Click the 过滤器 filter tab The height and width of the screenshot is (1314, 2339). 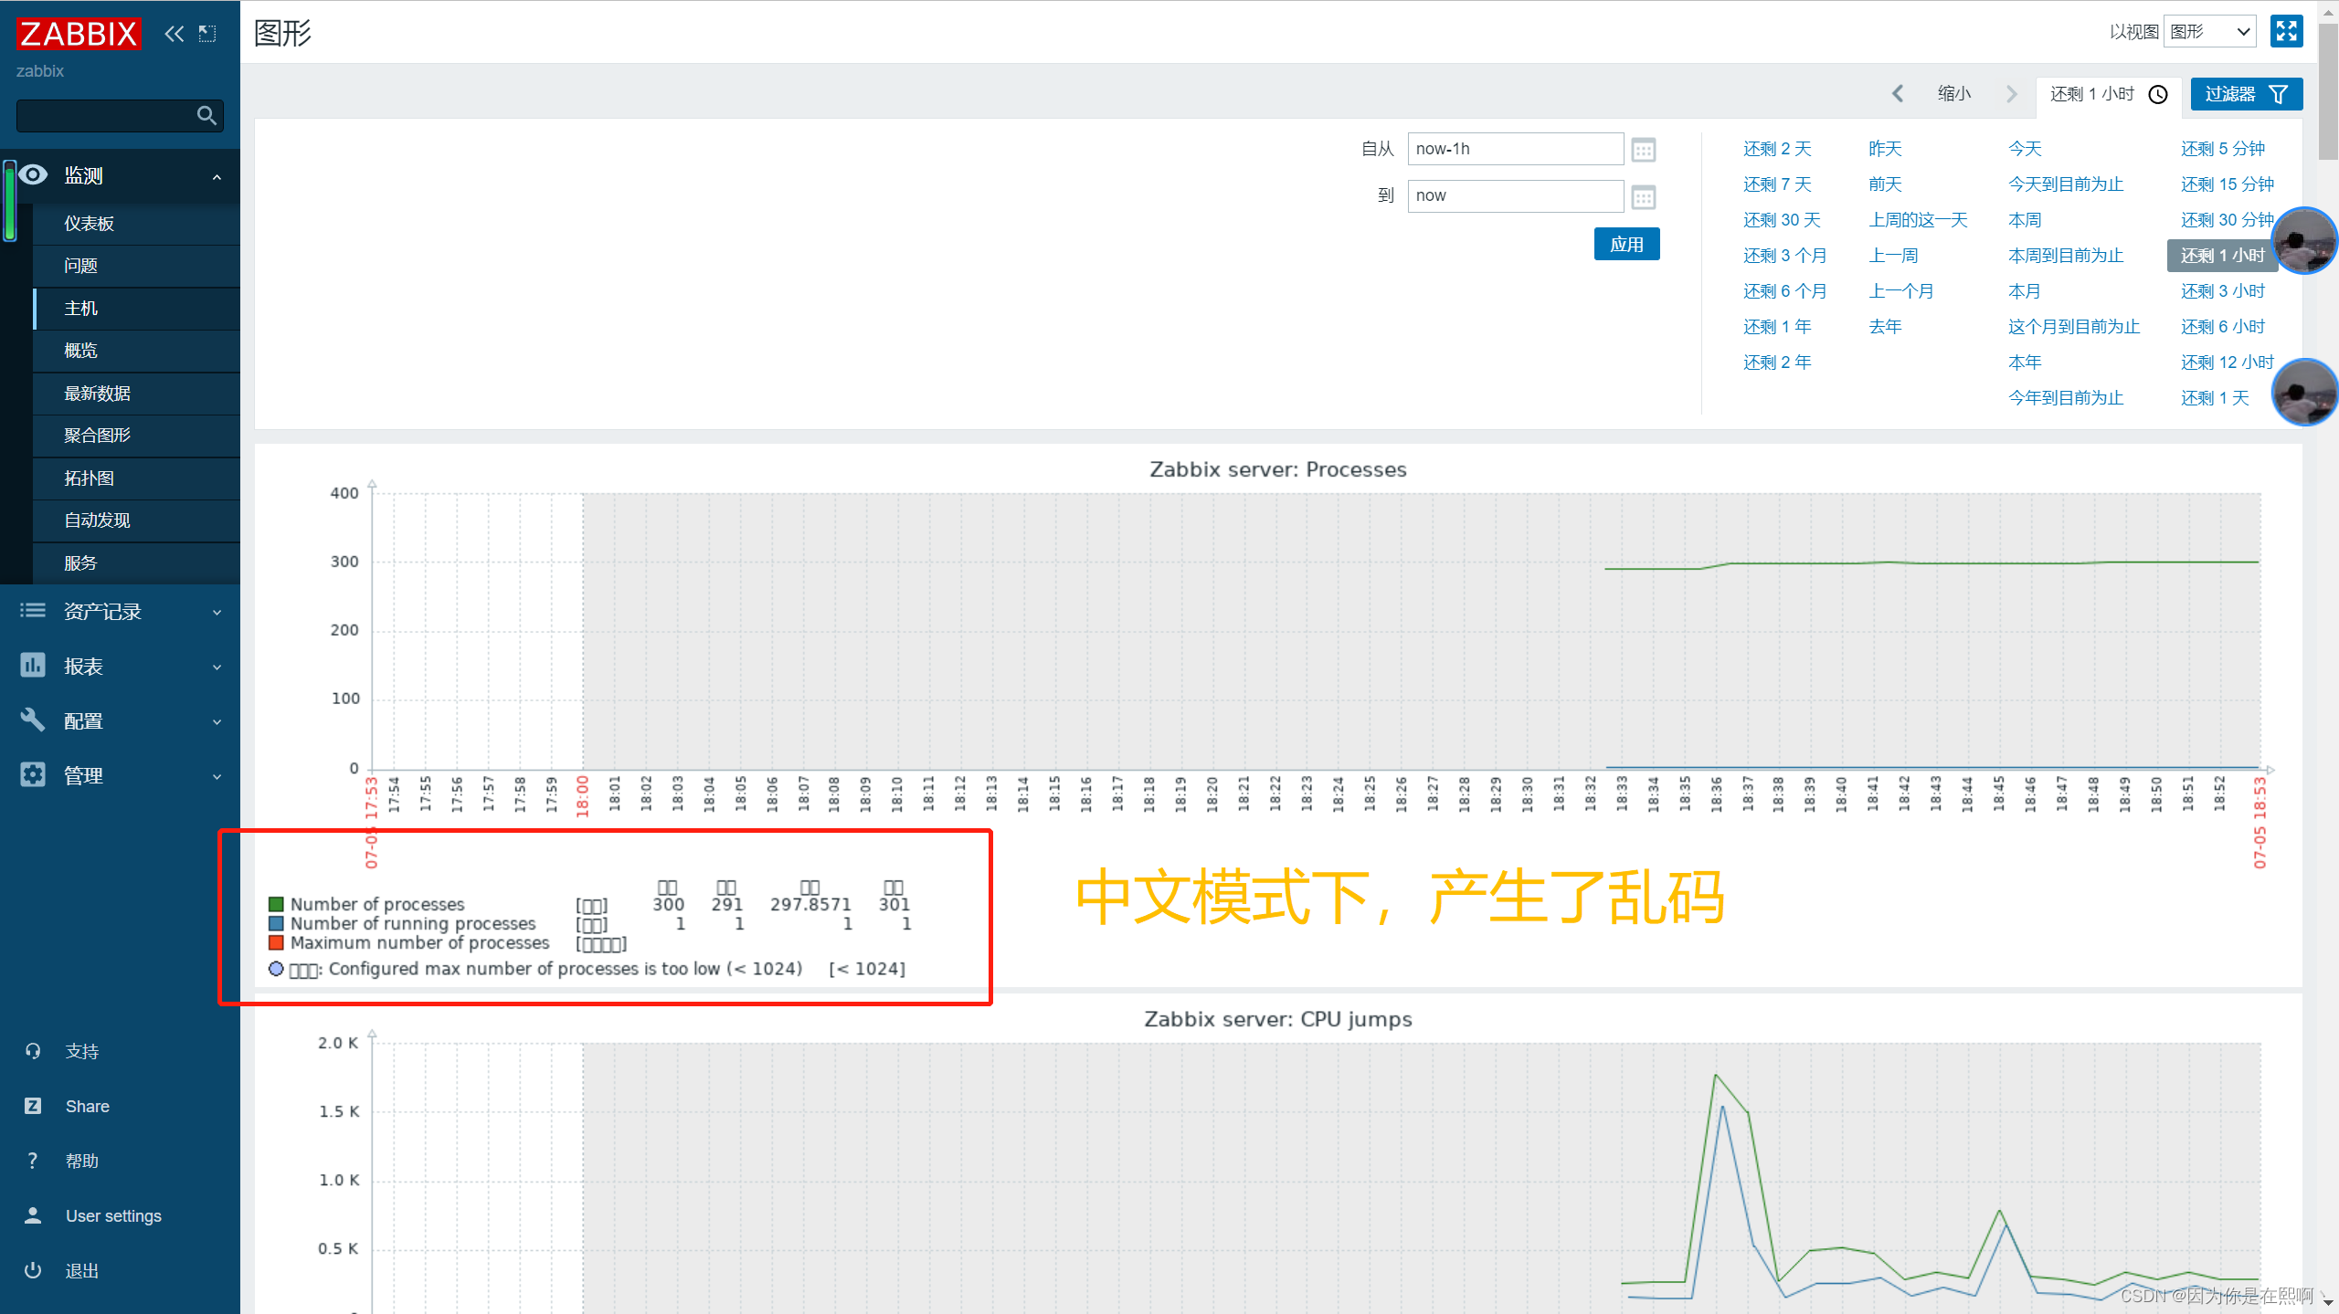pyautogui.click(x=2246, y=94)
